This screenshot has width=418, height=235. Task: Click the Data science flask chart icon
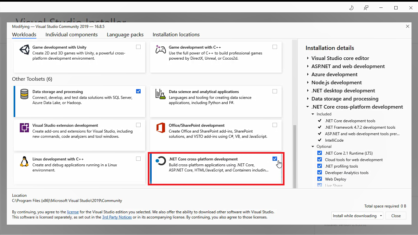coord(160,94)
